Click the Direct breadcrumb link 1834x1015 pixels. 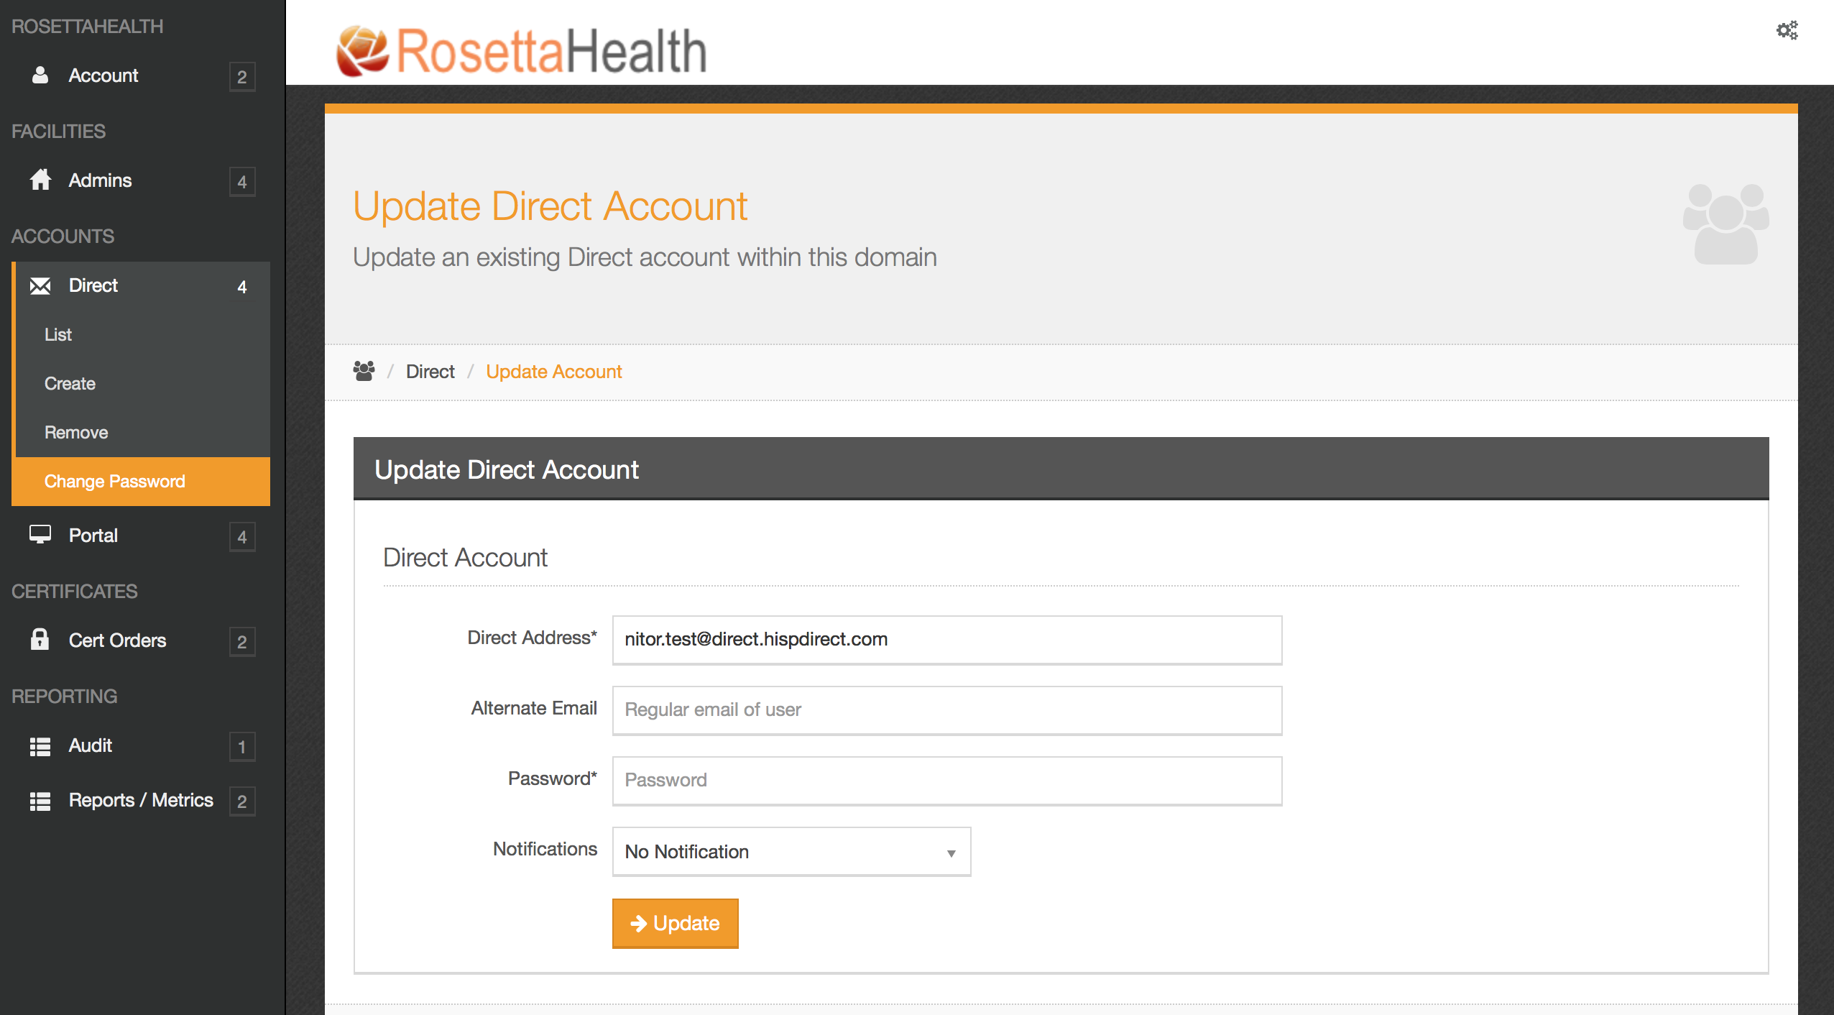coord(430,372)
